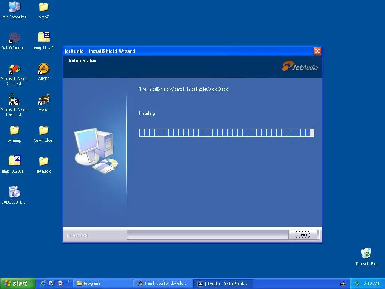Expand the quick launch overflow chevron

click(69, 281)
